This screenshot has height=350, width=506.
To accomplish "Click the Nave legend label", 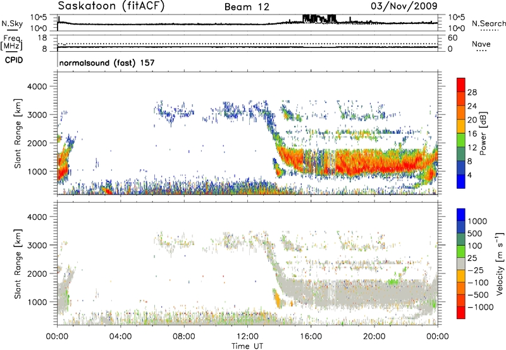I will (481, 44).
